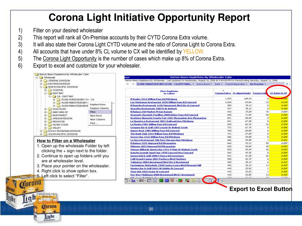Image resolution: width=302 pixels, height=226 pixels.
Task: Click the gray flag toolbar icon
Action: tap(141, 180)
